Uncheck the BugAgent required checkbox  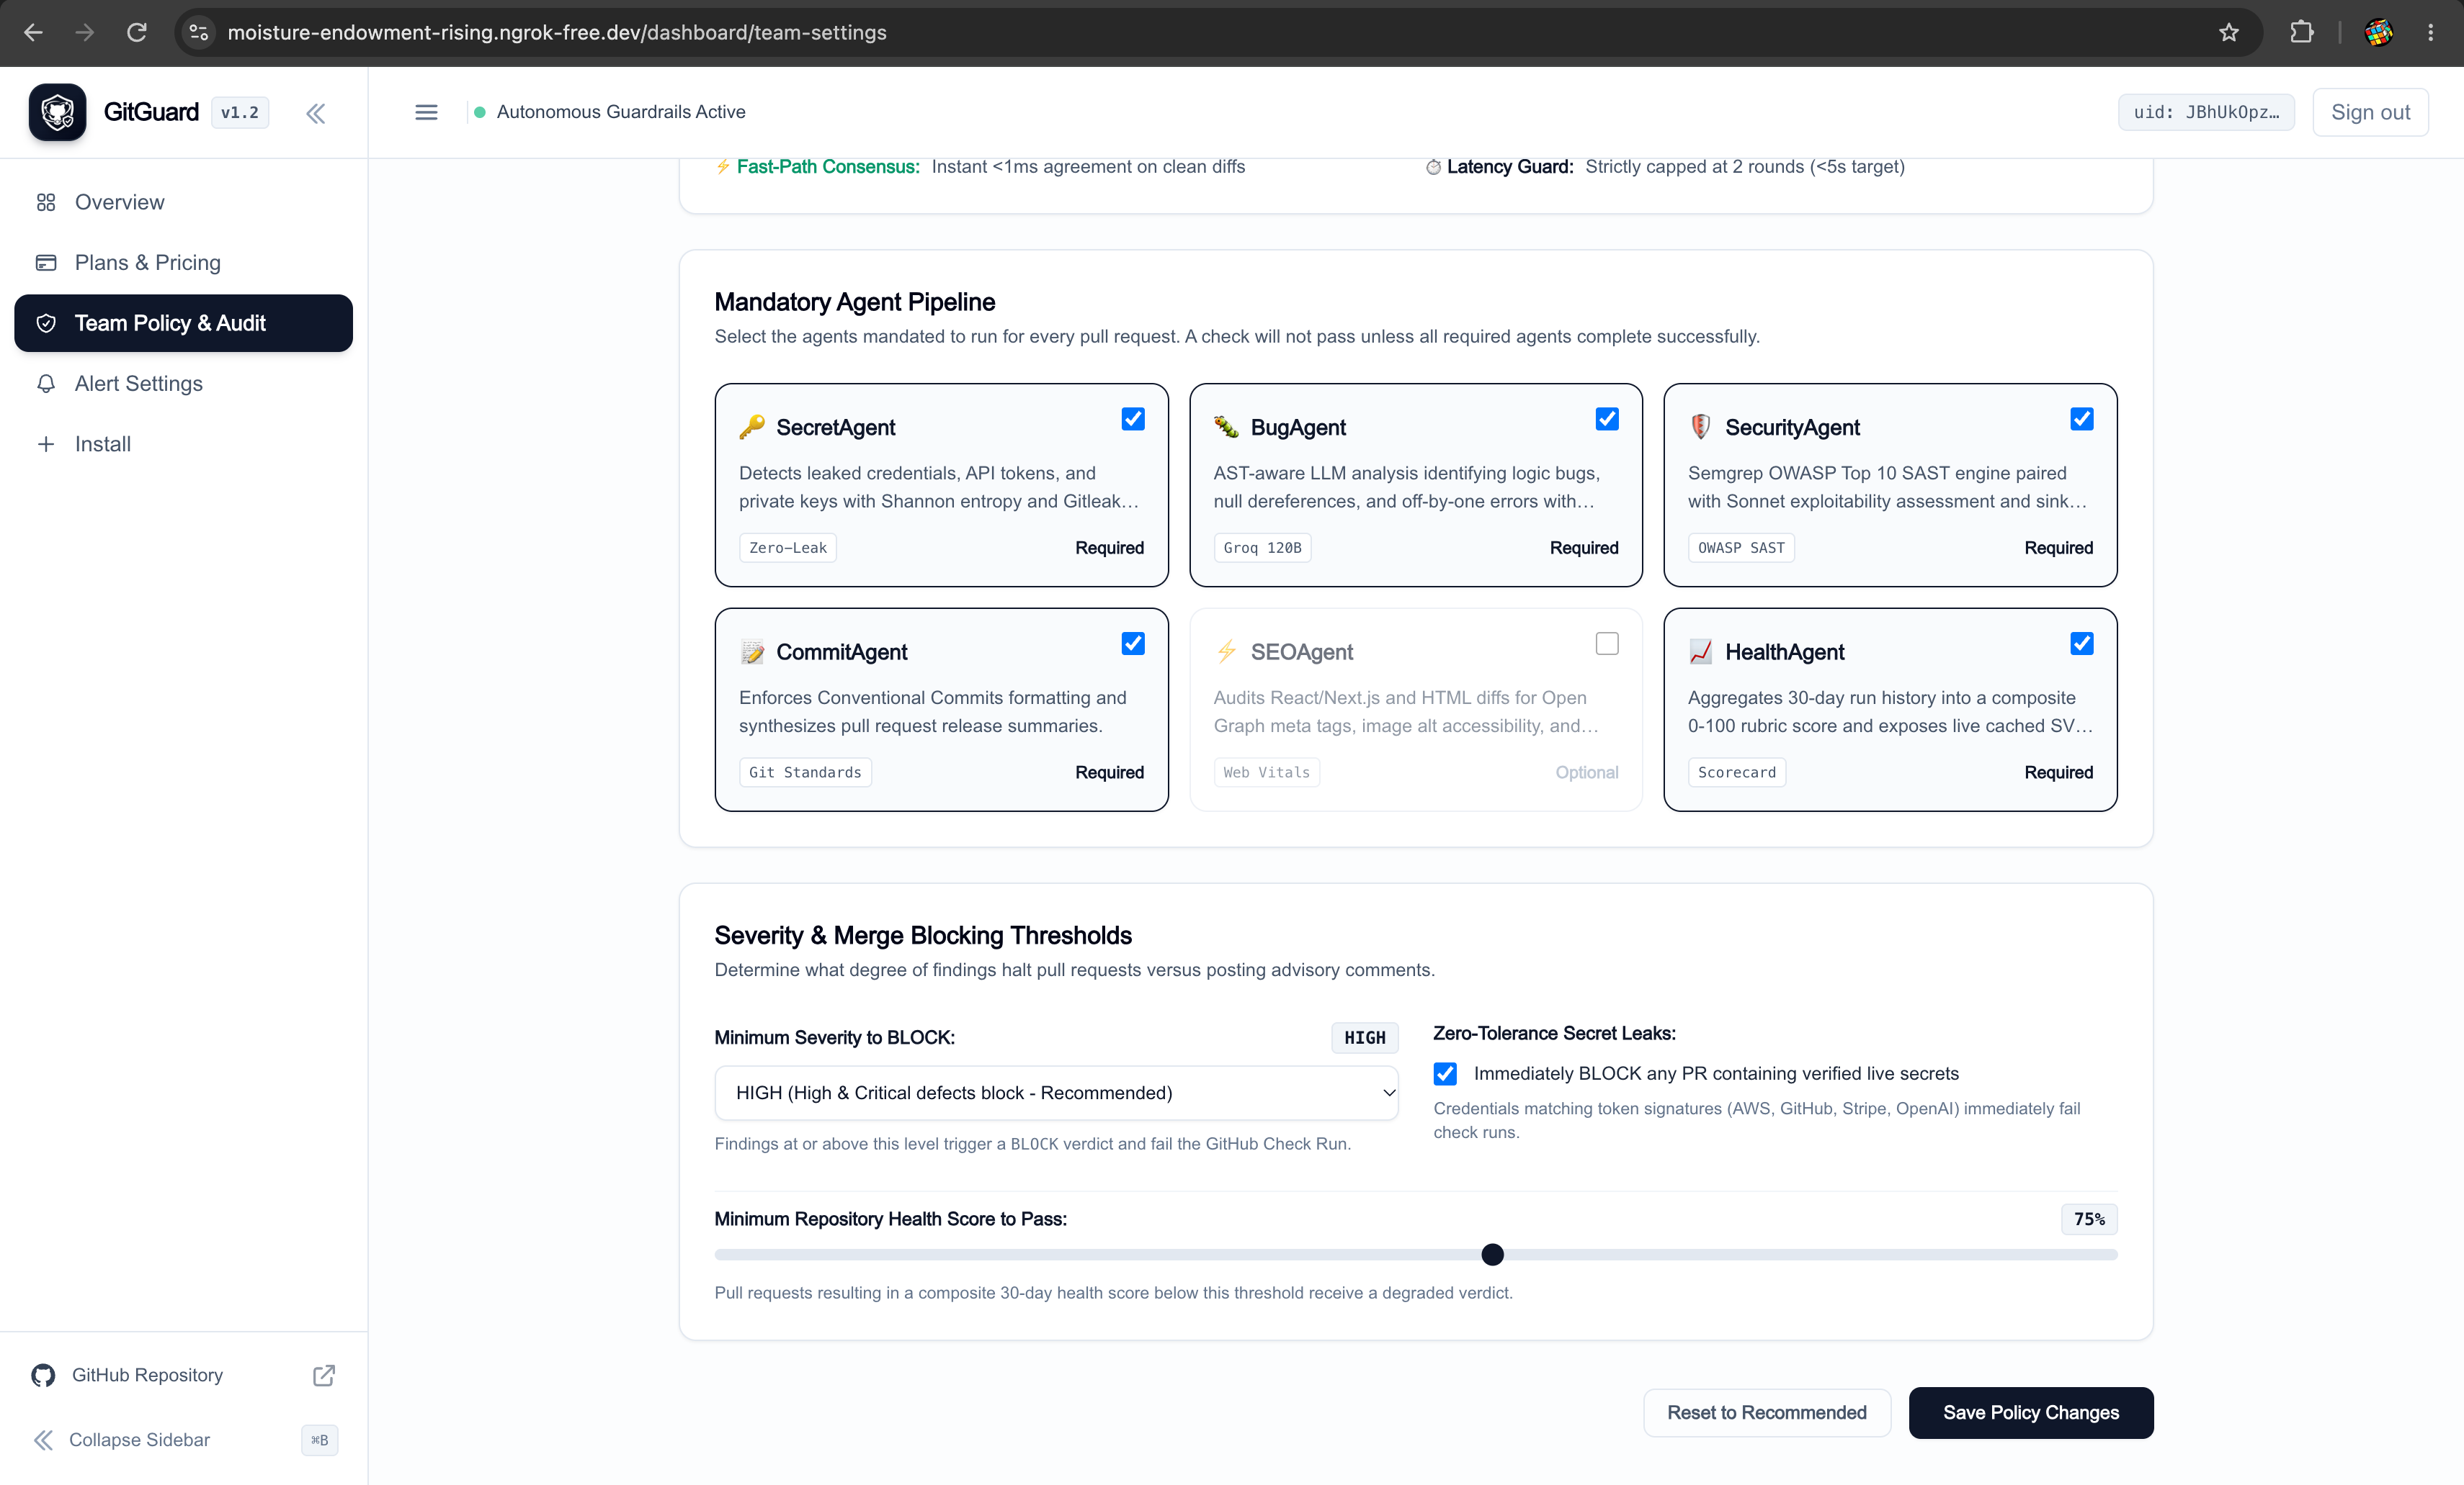click(x=1607, y=420)
